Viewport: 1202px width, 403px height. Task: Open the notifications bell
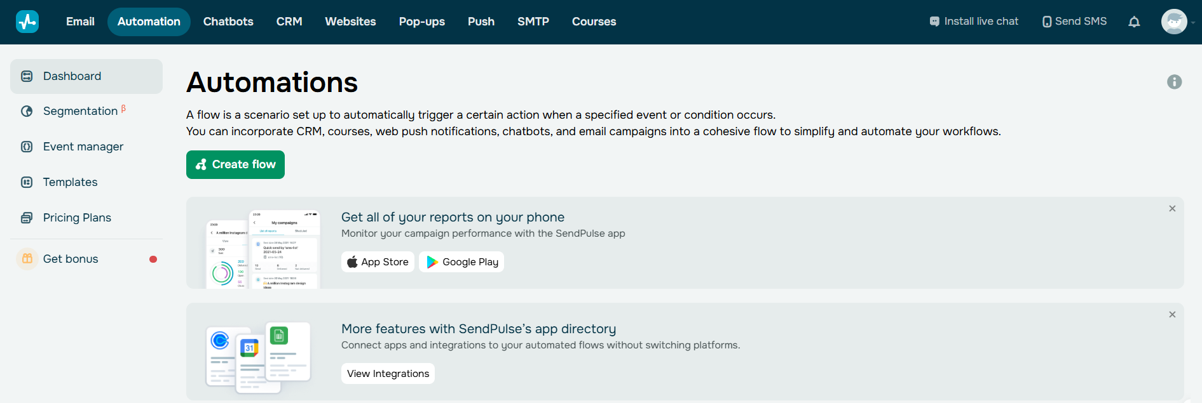(1134, 22)
